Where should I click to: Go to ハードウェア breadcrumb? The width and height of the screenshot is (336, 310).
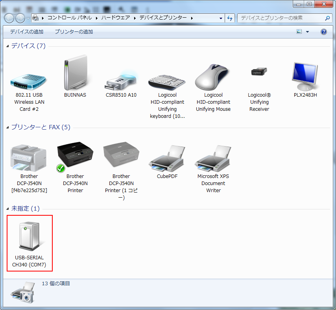click(x=116, y=18)
